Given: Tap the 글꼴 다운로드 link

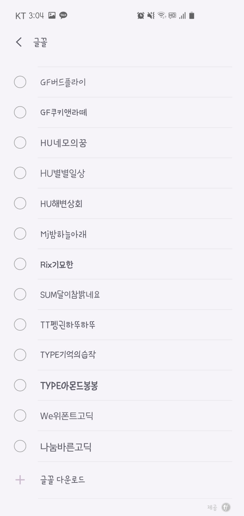Looking at the screenshot, I should (x=62, y=480).
